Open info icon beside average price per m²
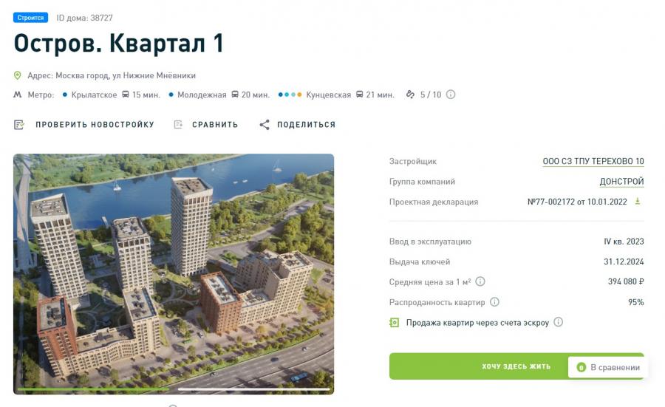 pyautogui.click(x=480, y=281)
